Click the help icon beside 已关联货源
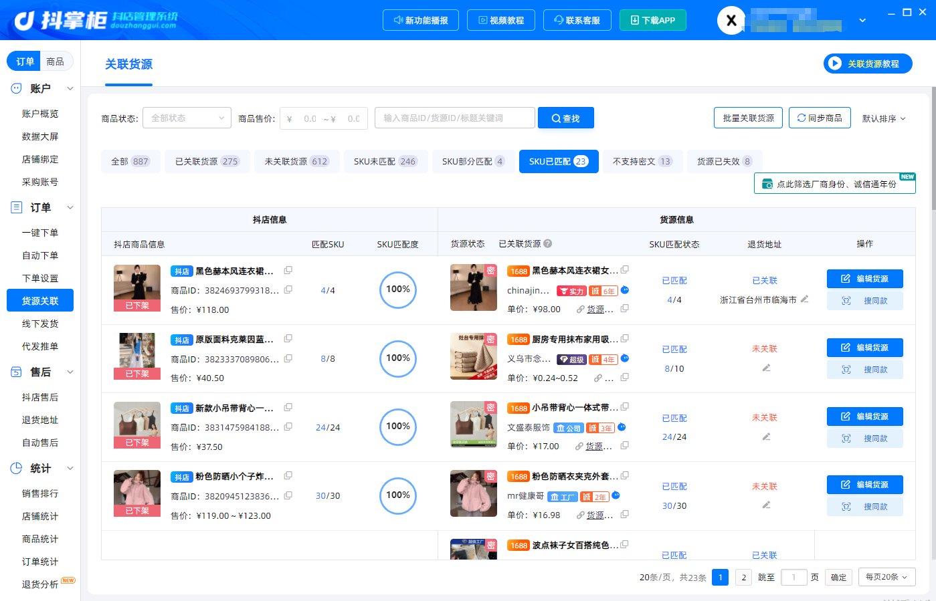The height and width of the screenshot is (601, 936). point(547,244)
